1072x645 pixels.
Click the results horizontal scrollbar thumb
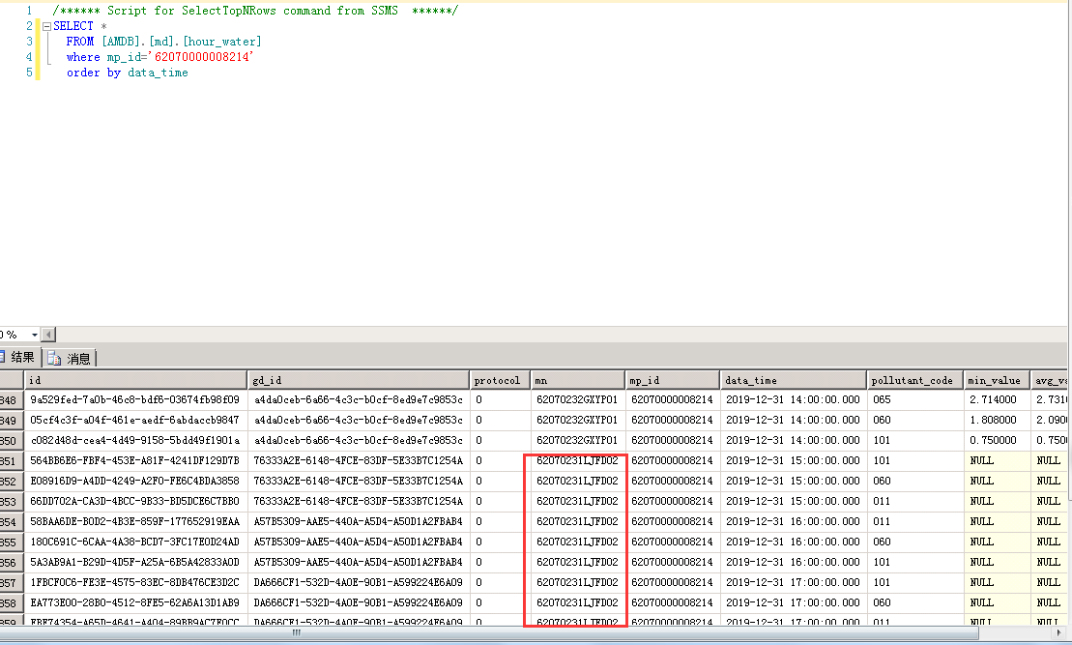[489, 633]
